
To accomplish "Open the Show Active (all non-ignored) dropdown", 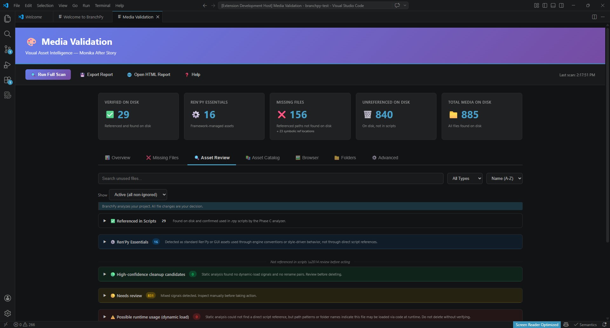I will 138,194.
